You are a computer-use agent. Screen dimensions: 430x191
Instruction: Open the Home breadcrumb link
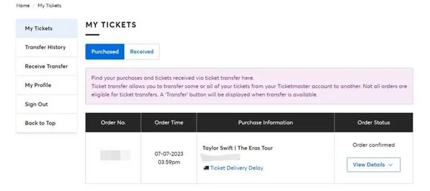[23, 5]
